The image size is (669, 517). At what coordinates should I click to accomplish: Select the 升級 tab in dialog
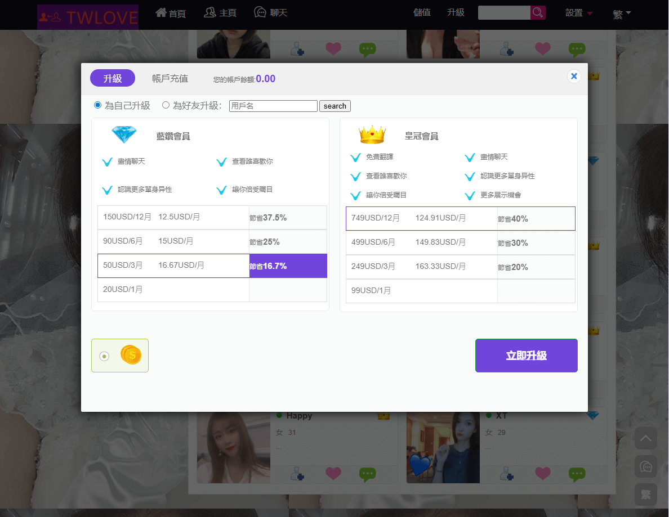click(113, 78)
